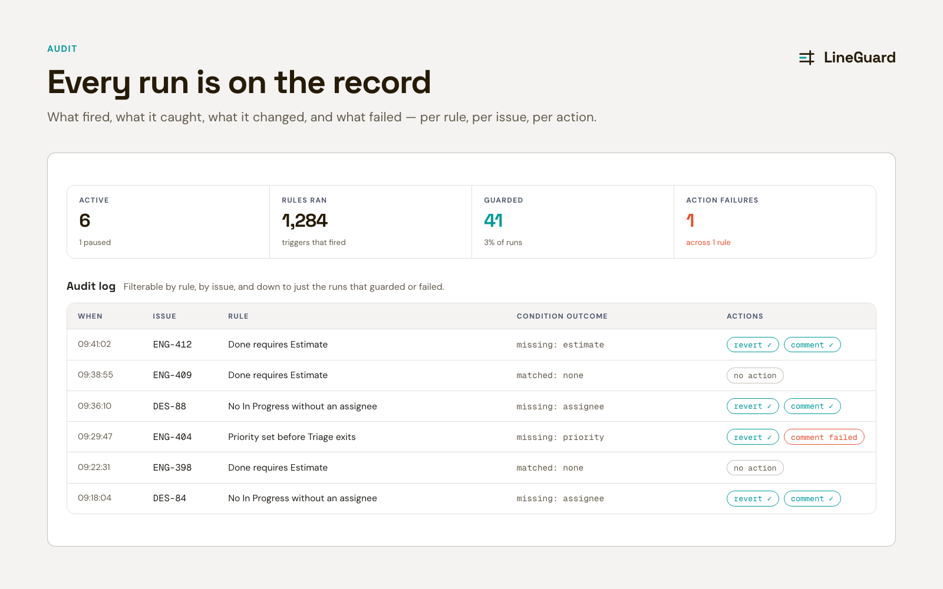The height and width of the screenshot is (589, 943).
Task: Click the 'across 1 rule' red text
Action: [708, 243]
